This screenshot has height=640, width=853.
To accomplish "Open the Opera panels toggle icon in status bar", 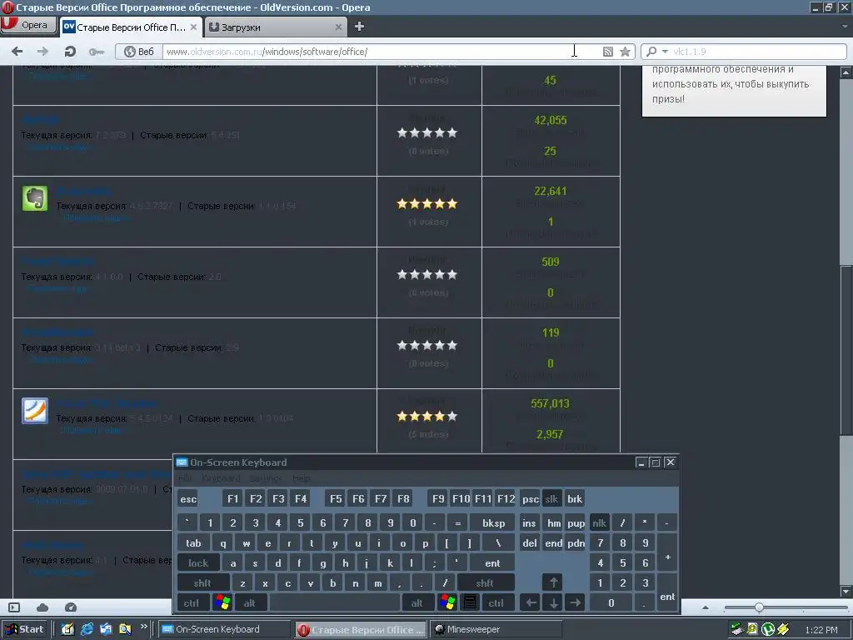I will tap(15, 607).
